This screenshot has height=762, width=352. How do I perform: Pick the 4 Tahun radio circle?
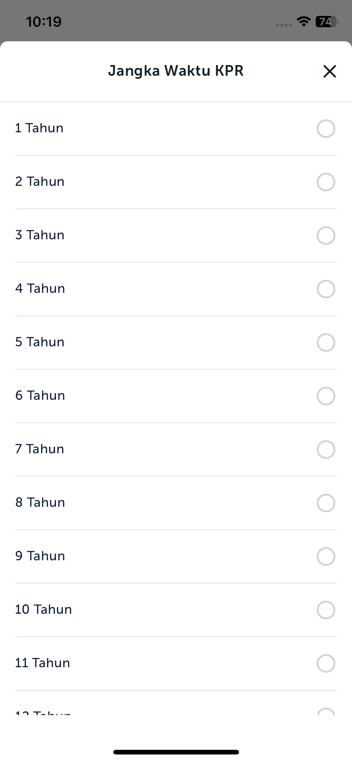tap(326, 289)
